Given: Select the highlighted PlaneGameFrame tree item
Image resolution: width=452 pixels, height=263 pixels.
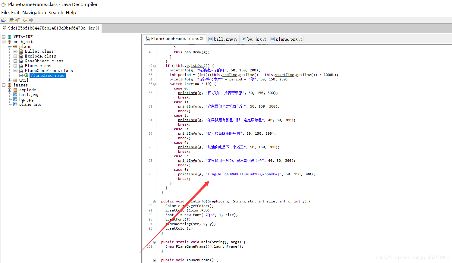Looking at the screenshot, I should point(48,75).
